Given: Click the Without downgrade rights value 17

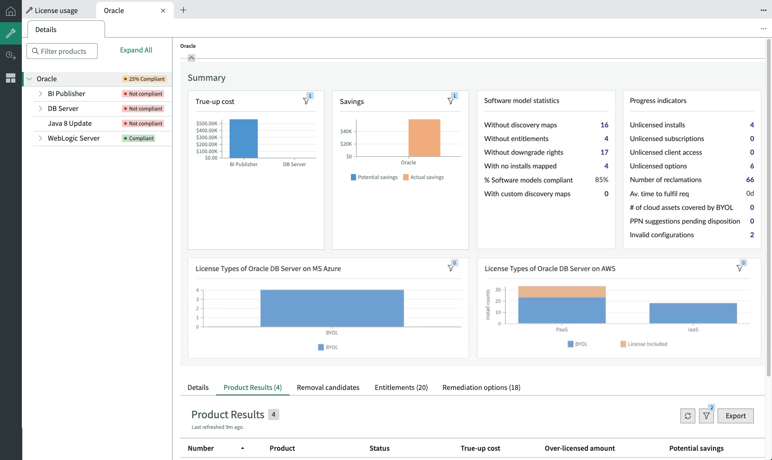Looking at the screenshot, I should pyautogui.click(x=604, y=152).
